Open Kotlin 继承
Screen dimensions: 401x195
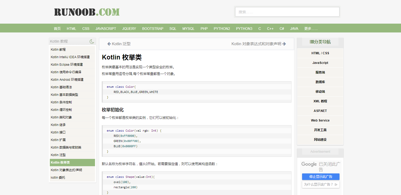click(72, 125)
